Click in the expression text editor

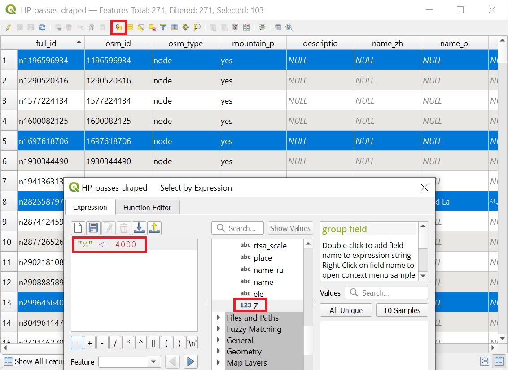tap(134, 285)
